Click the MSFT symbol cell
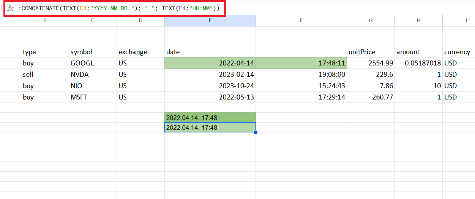Viewport: 475px width, 199px height. (x=93, y=97)
